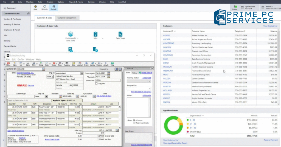
Task: Enable the Drop ship checkbox
Action: pos(96,83)
